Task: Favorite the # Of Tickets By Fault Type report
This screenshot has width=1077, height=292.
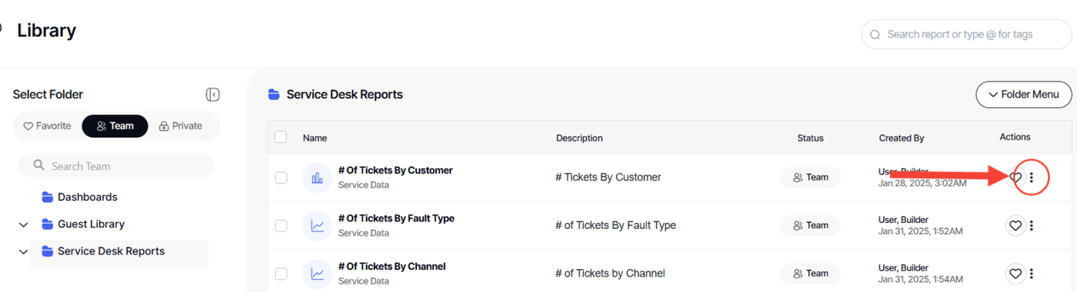Action: pos(1015,225)
